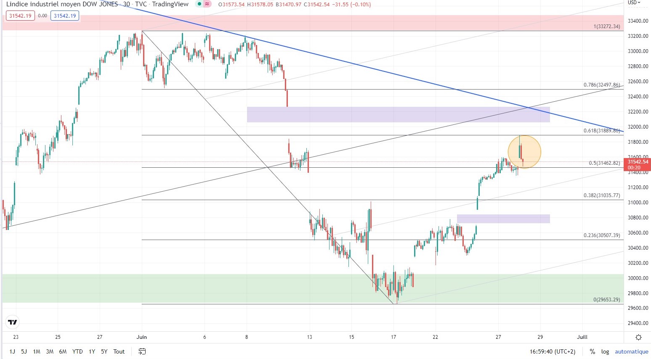Choose the 6M date range
The image size is (651, 359).
click(63, 351)
